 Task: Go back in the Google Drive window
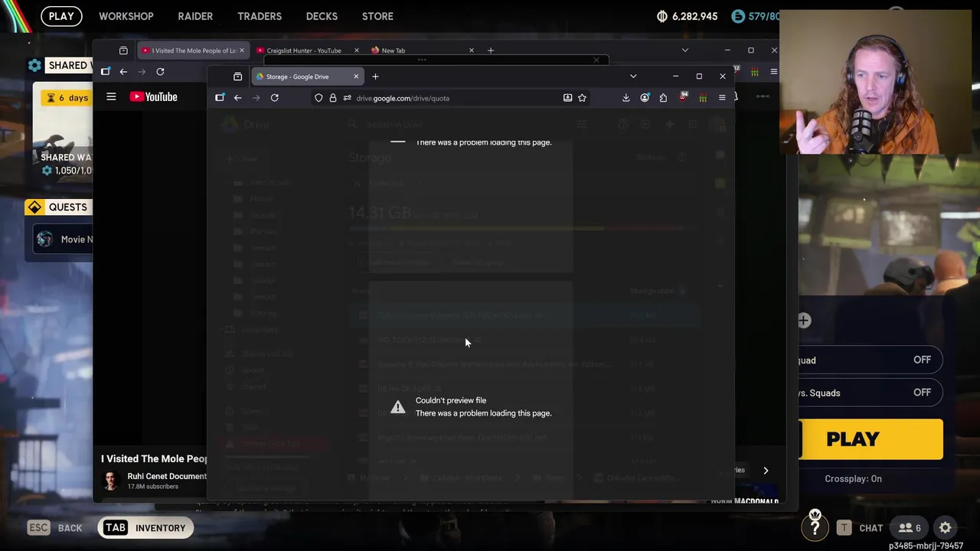click(237, 98)
